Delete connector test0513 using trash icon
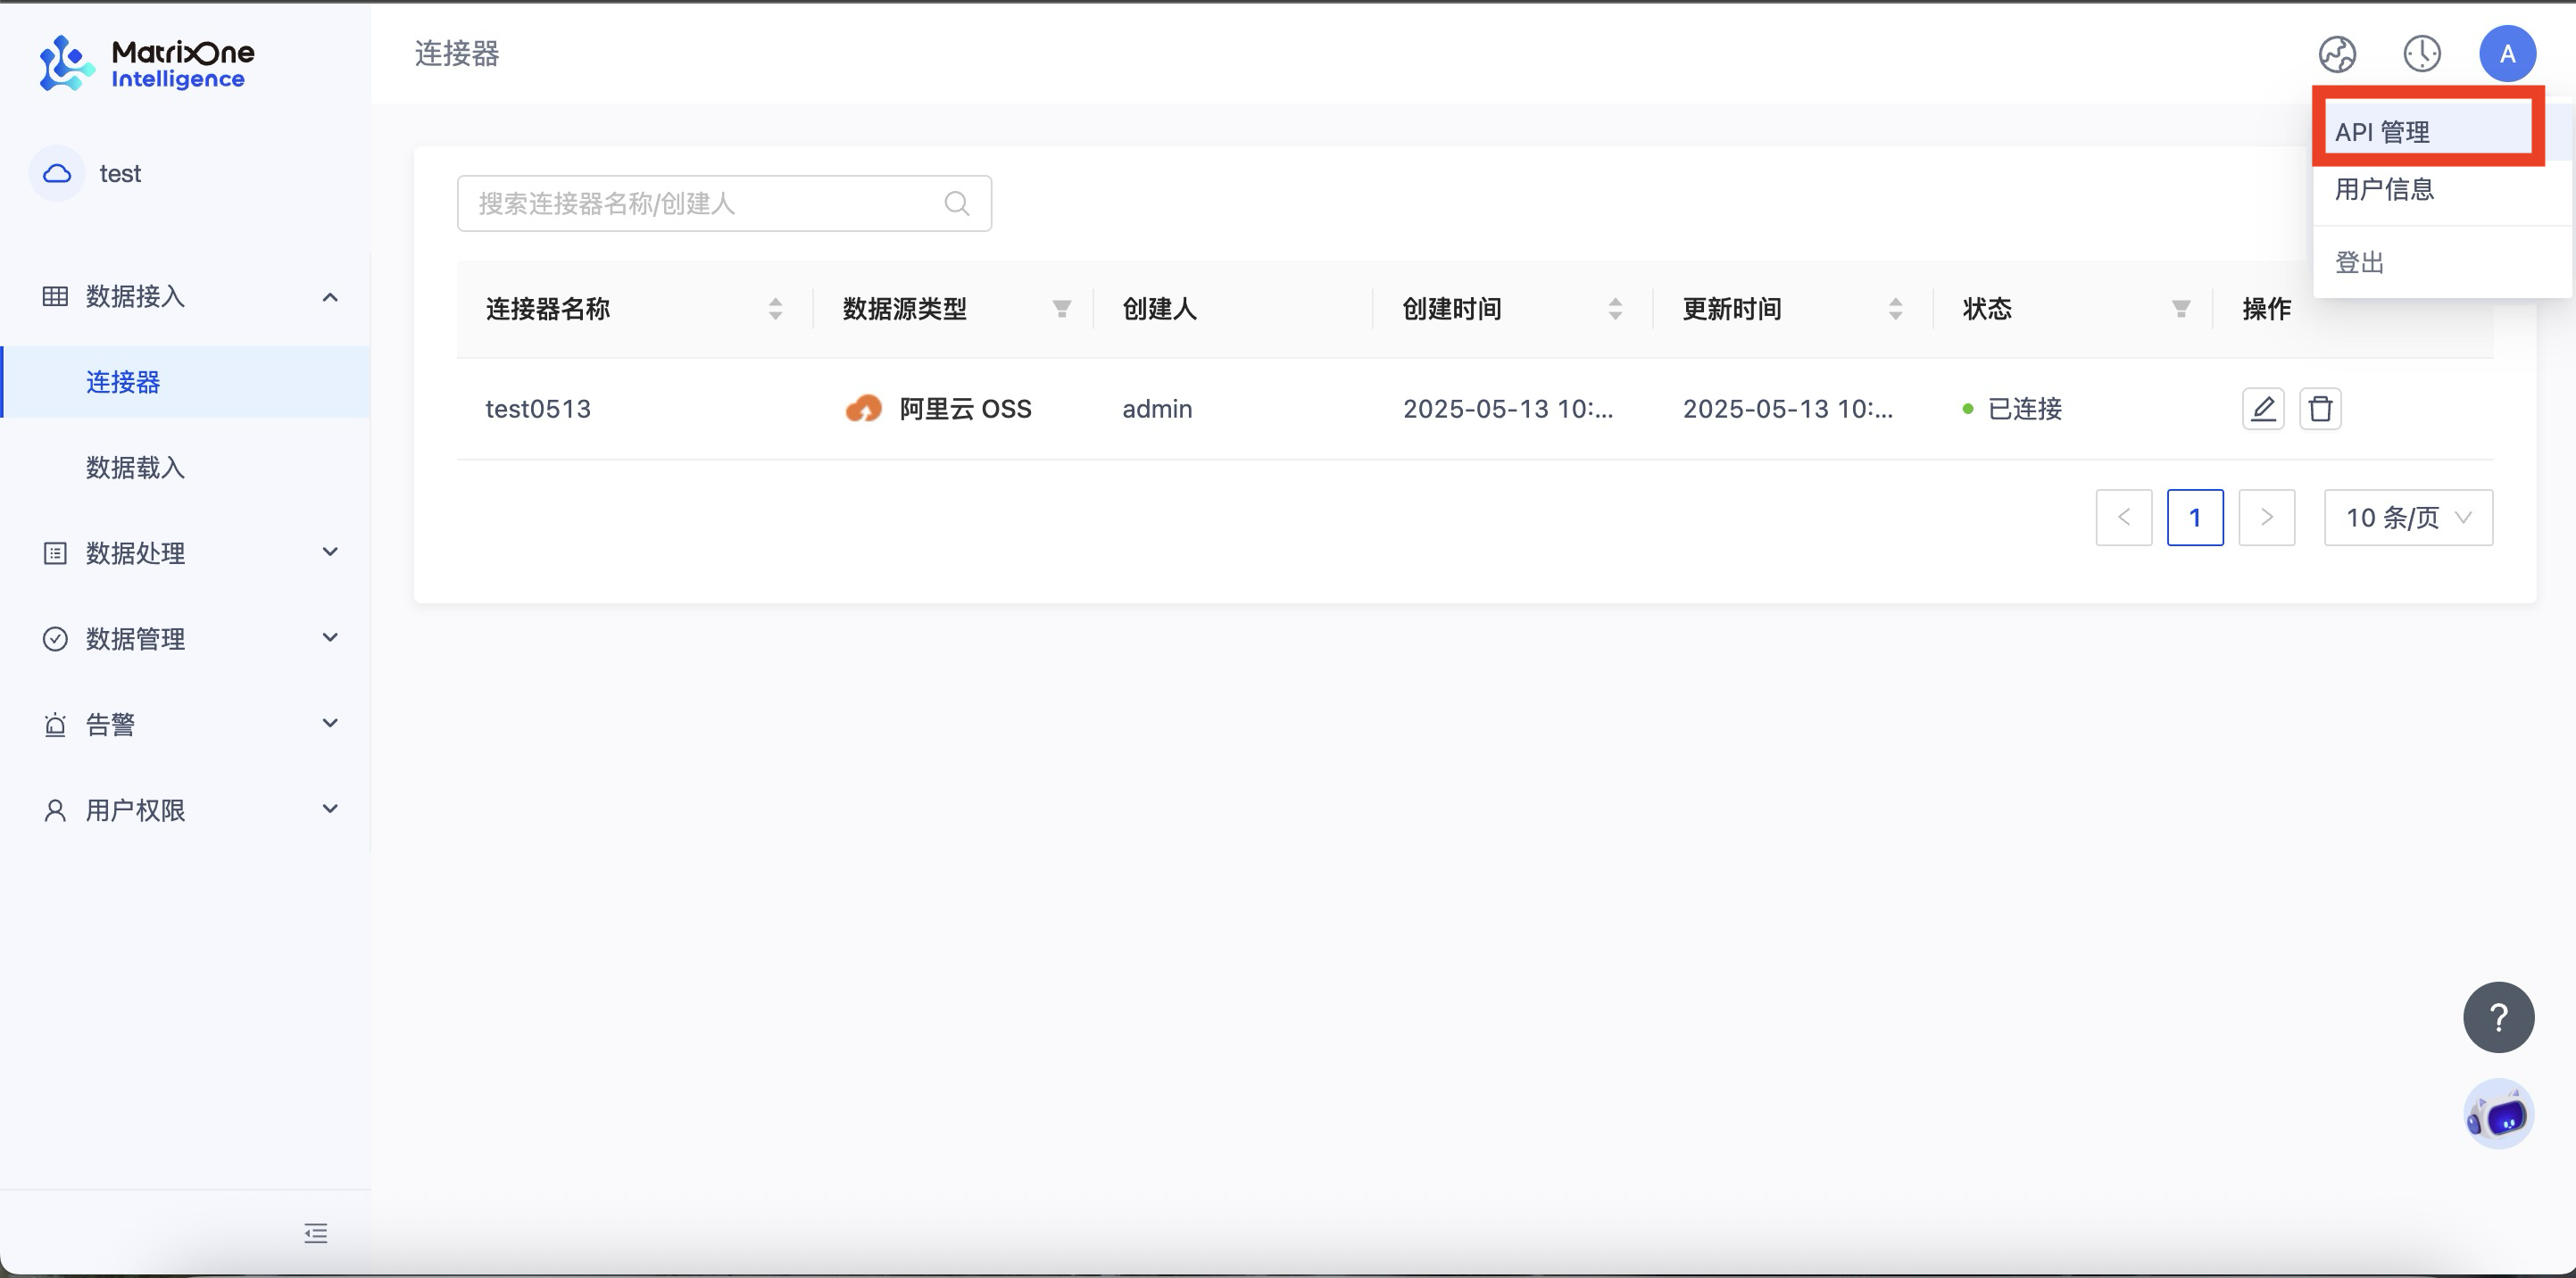Screen dimensions: 2576x1278 2321,408
